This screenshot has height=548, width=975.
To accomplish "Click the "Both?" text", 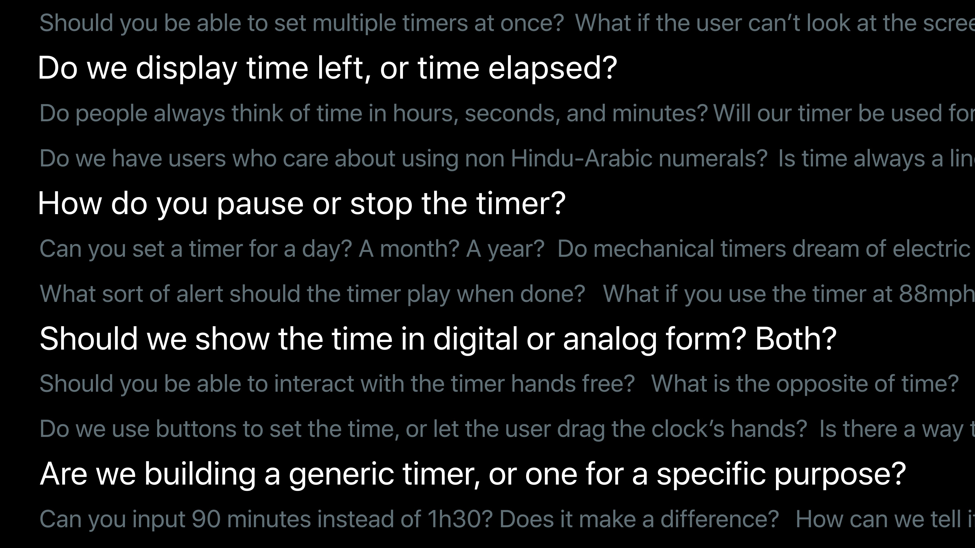I will tap(795, 338).
